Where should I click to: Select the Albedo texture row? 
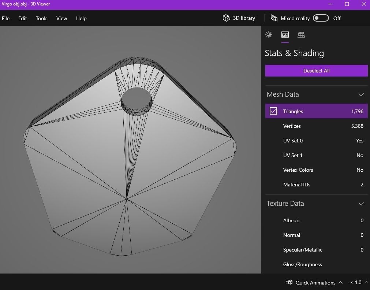pyautogui.click(x=316, y=220)
